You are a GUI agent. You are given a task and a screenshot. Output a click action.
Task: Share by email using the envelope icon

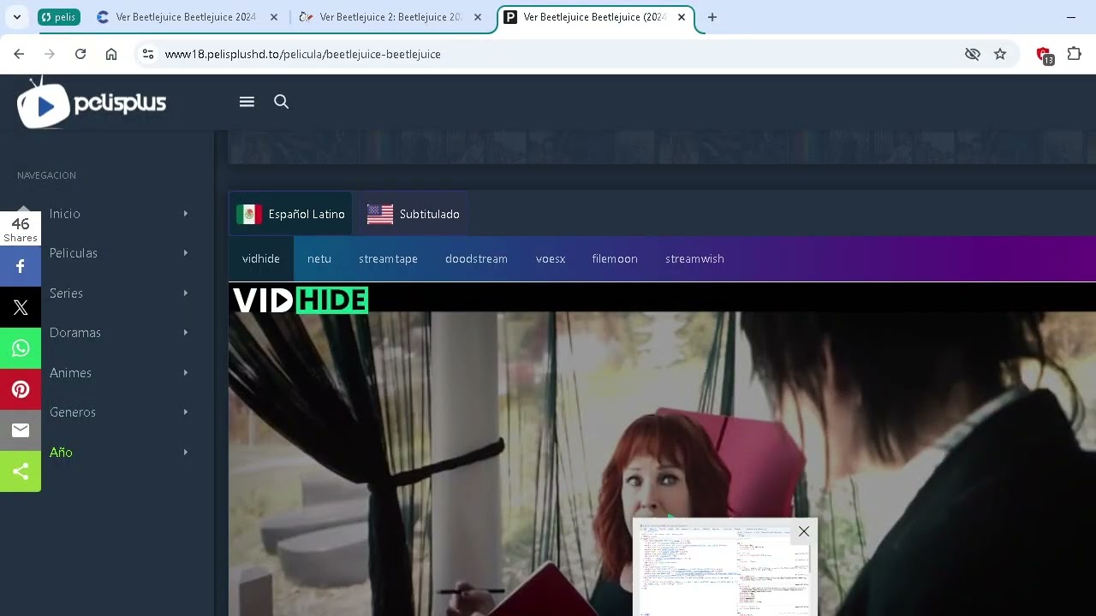click(21, 430)
